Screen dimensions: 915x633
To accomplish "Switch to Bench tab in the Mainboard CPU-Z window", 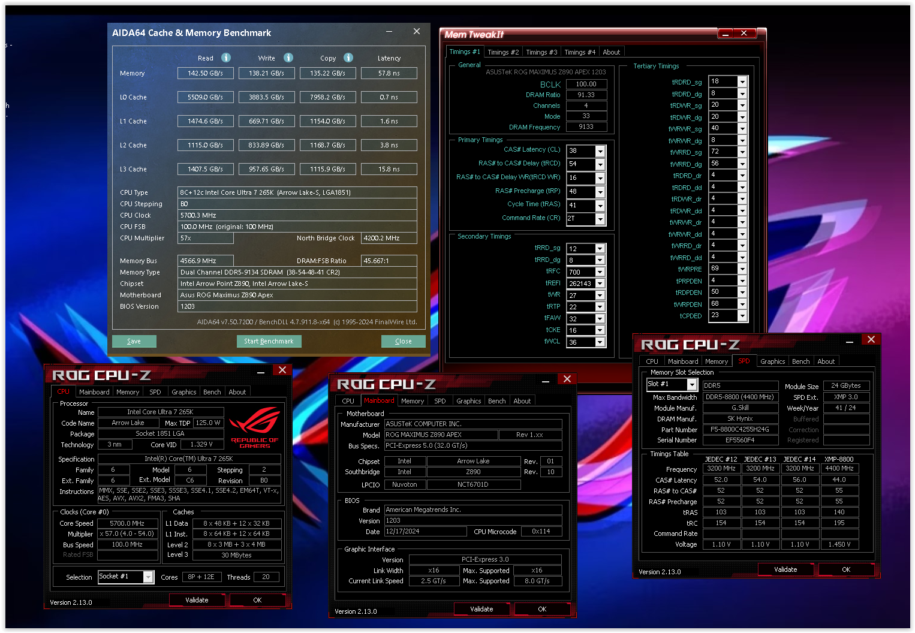I will click(x=496, y=401).
